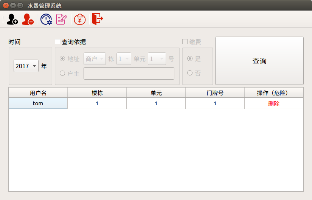
Task: Select the 地址 radio button
Action: 62,58
